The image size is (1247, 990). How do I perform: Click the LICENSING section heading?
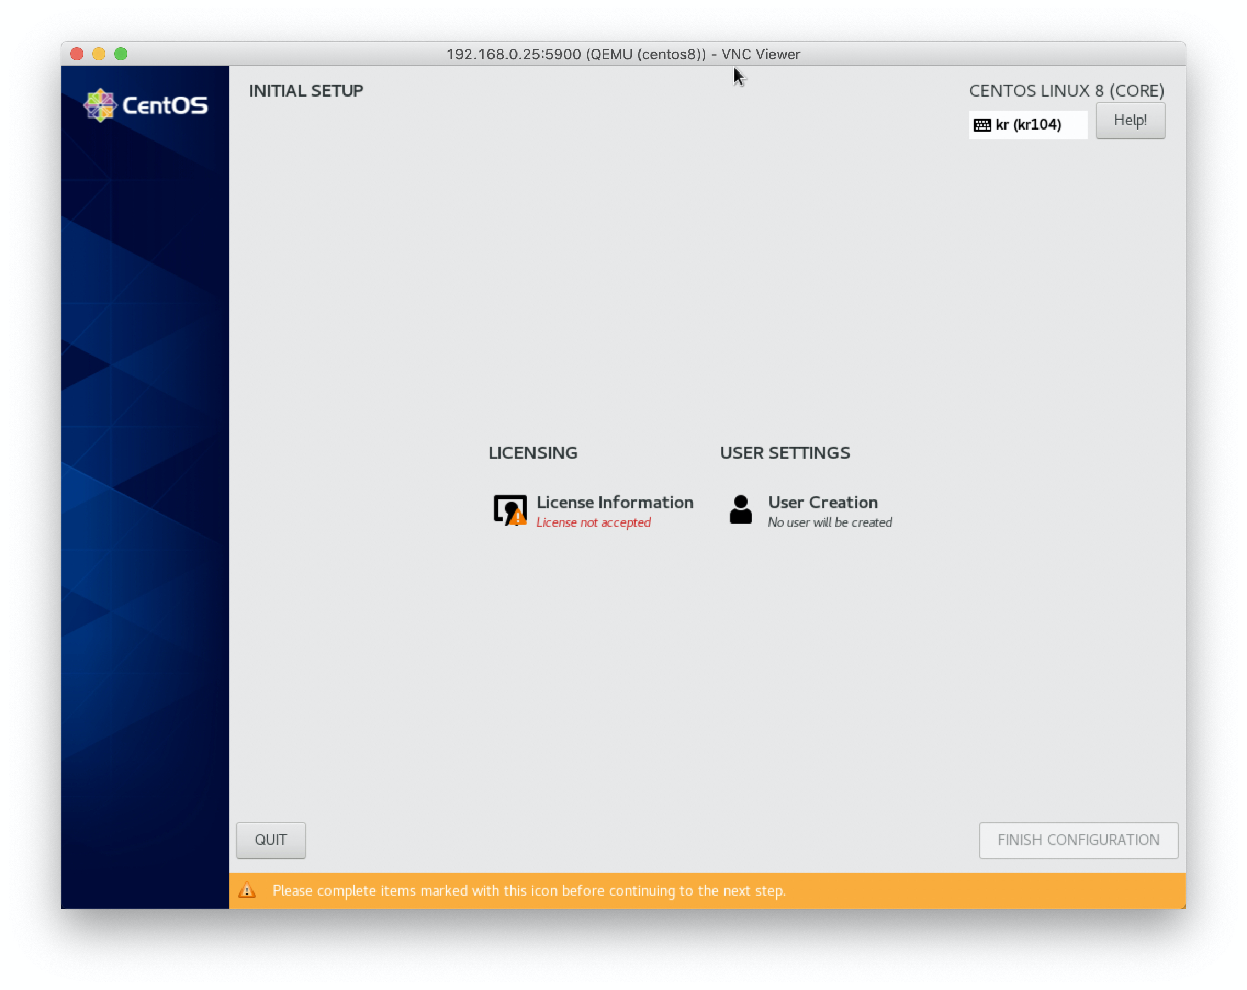[532, 453]
